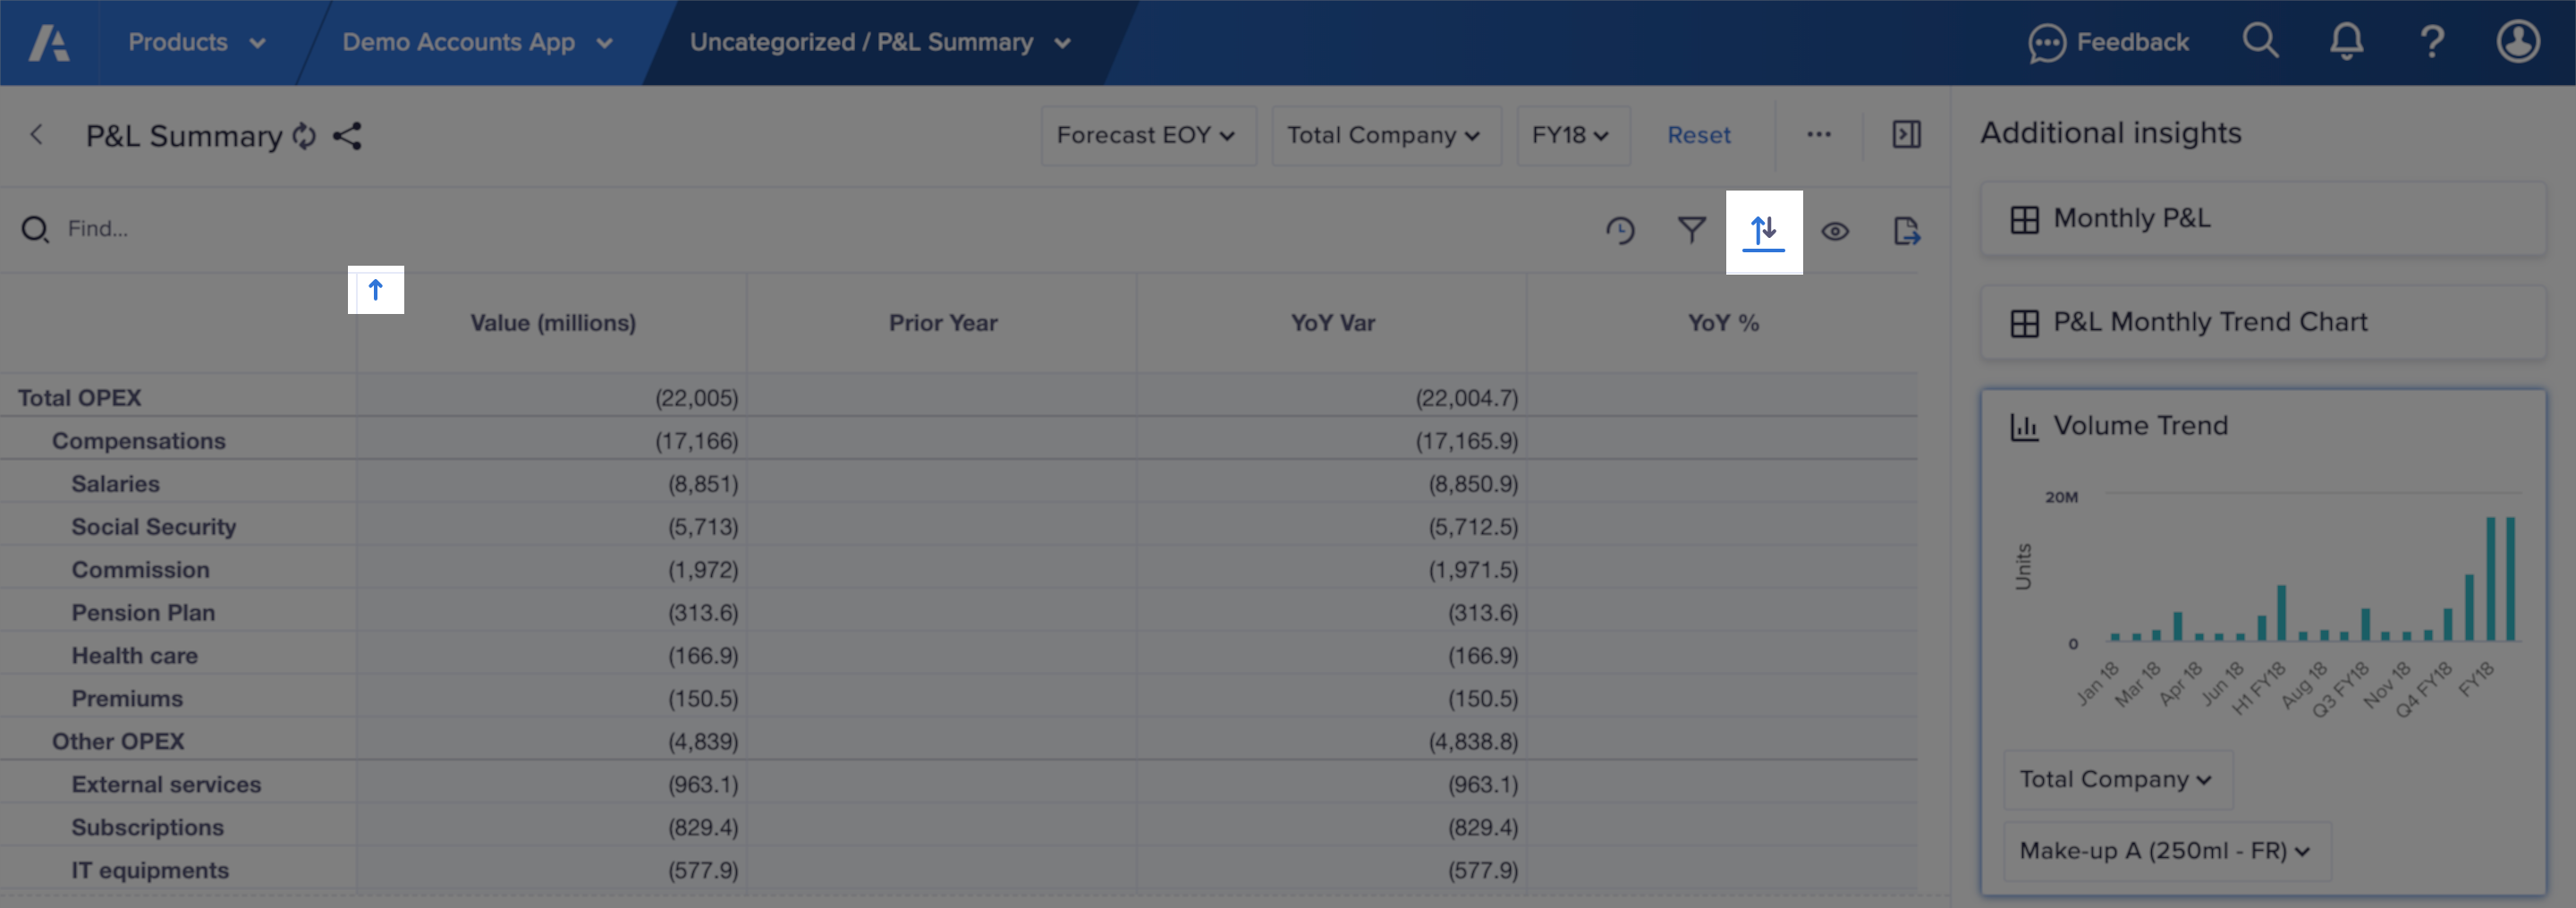This screenshot has width=2576, height=908.
Task: Open the user profile icon
Action: (x=2518, y=42)
